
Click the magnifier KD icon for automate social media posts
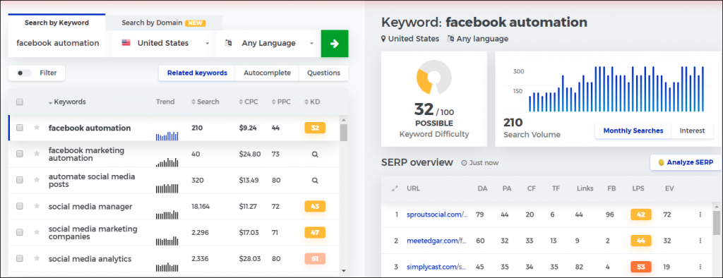(x=315, y=180)
